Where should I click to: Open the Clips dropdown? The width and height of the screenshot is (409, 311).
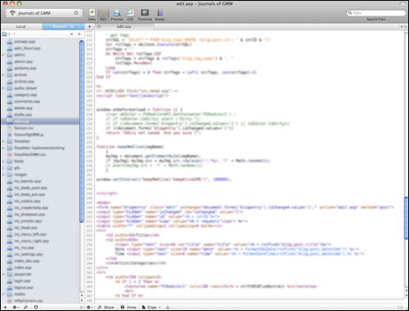point(151,307)
